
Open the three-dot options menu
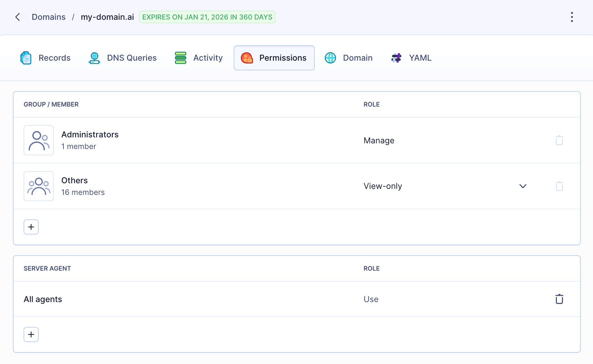click(x=572, y=17)
